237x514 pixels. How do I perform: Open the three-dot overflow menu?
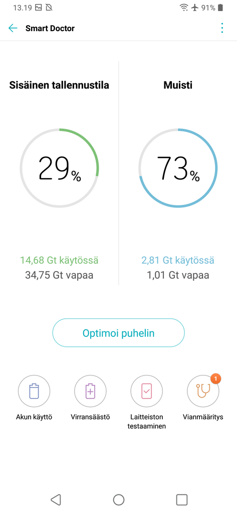[x=222, y=28]
